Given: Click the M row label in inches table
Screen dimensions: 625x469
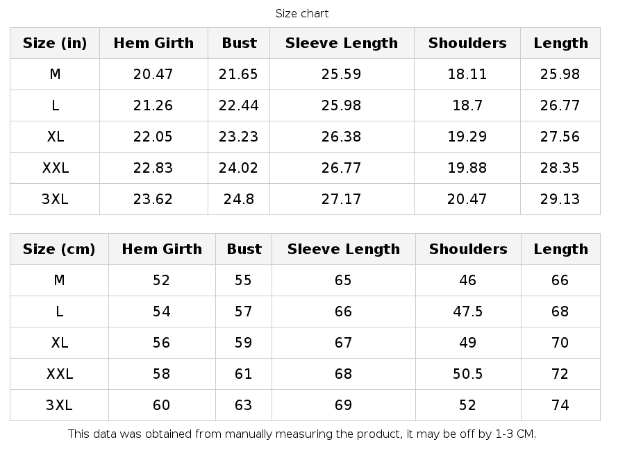Looking at the screenshot, I should 55,74.
